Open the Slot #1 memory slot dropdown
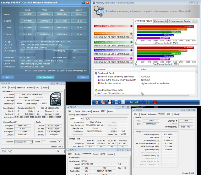201x175 pixels. 76,119
